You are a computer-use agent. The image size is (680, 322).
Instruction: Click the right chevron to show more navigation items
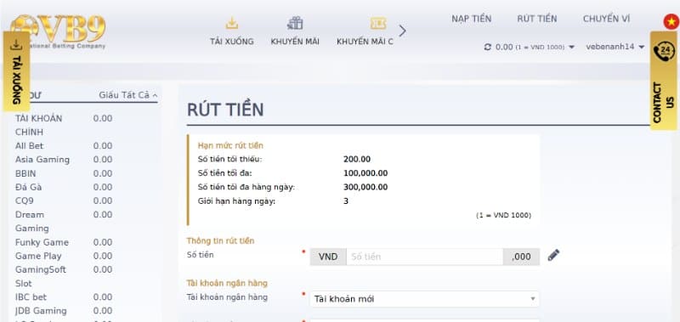tap(402, 31)
